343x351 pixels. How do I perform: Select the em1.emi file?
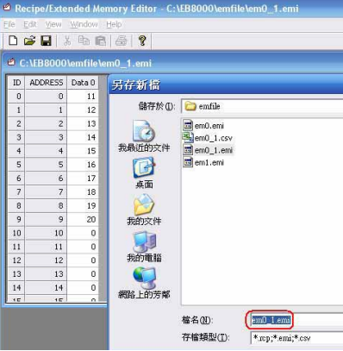[x=203, y=162]
